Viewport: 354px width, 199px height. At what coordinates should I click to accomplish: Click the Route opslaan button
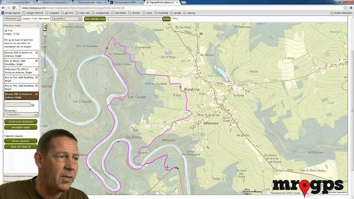click(21, 141)
